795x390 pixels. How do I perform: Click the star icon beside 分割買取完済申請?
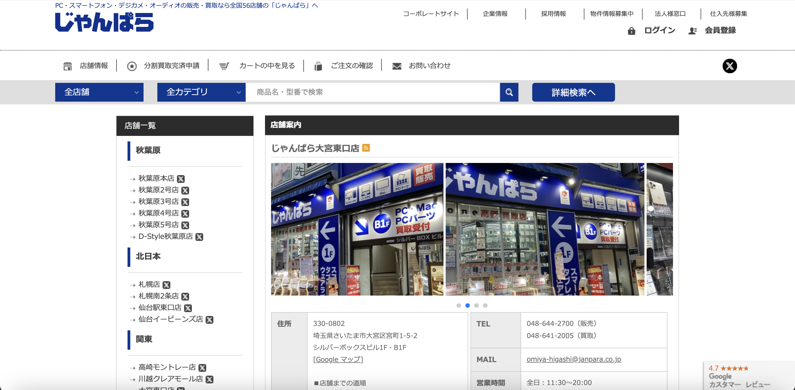tap(132, 66)
